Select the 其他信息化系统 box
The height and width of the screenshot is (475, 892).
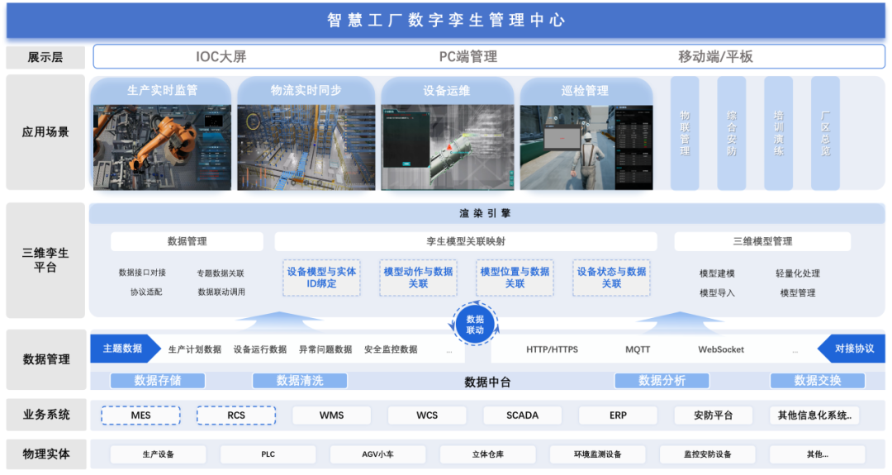814,416
